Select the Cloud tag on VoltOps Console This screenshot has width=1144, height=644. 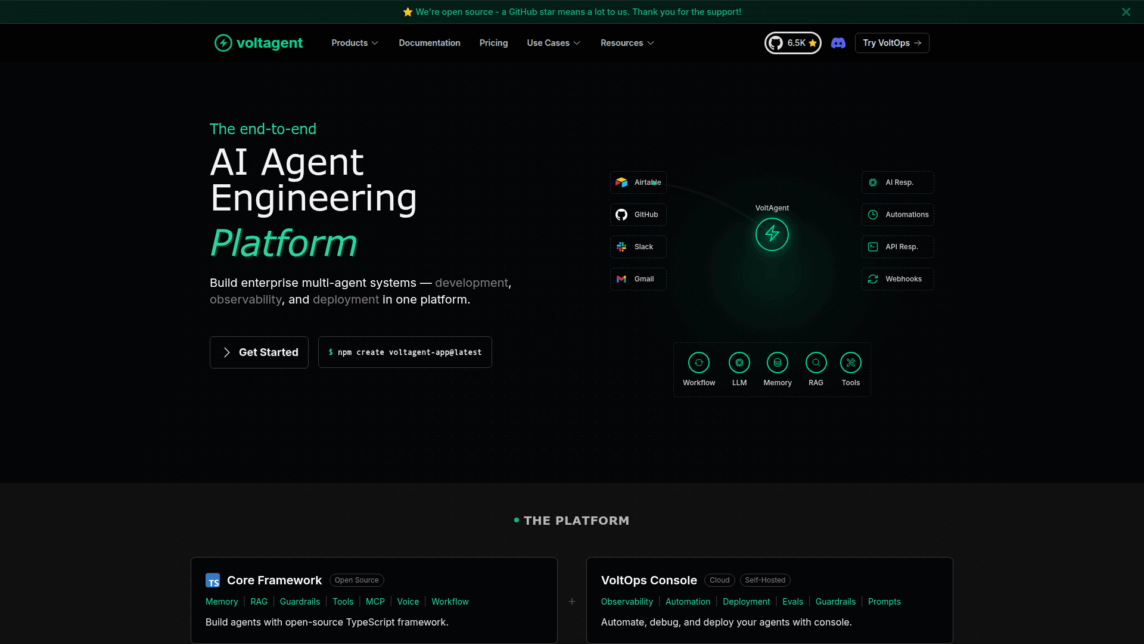click(x=719, y=580)
